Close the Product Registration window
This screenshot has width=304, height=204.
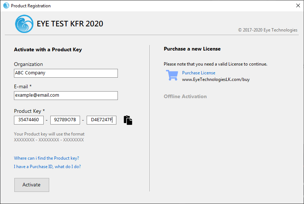point(298,5)
